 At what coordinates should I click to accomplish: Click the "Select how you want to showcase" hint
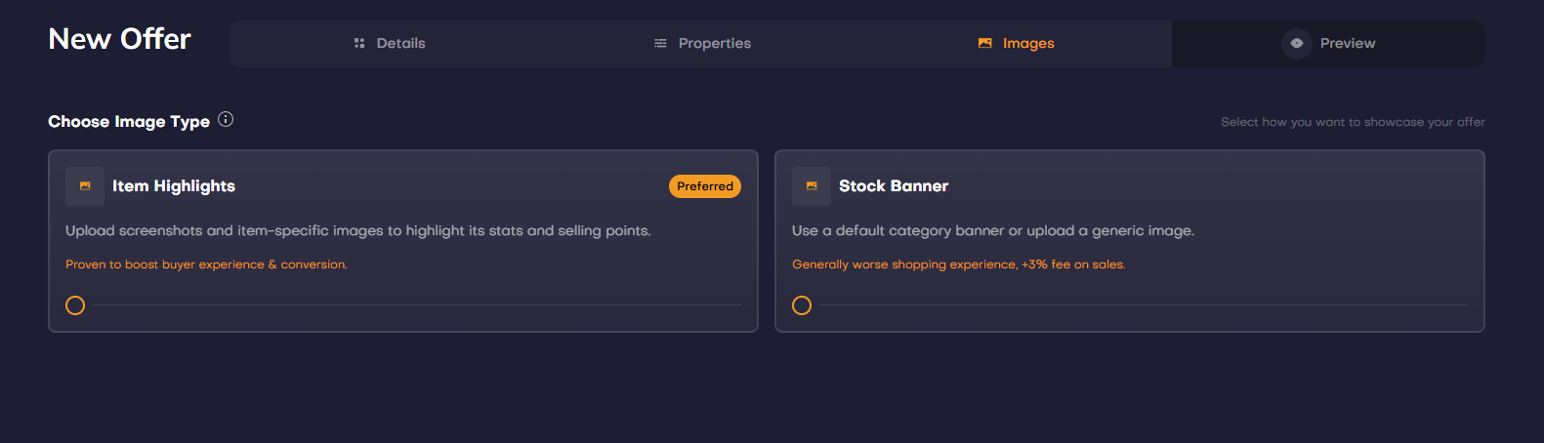click(x=1353, y=122)
